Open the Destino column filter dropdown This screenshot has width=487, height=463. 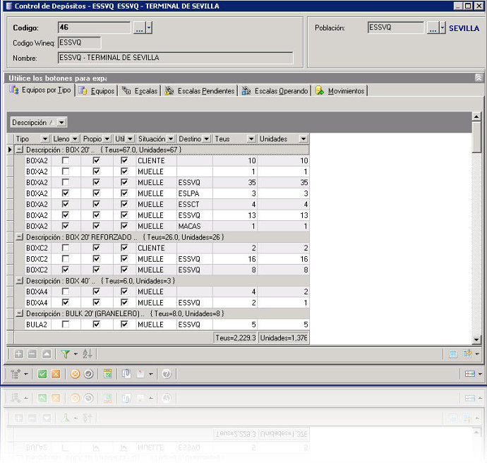(x=207, y=139)
